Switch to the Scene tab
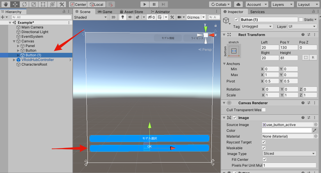This screenshot has height=173, width=321. point(83,12)
